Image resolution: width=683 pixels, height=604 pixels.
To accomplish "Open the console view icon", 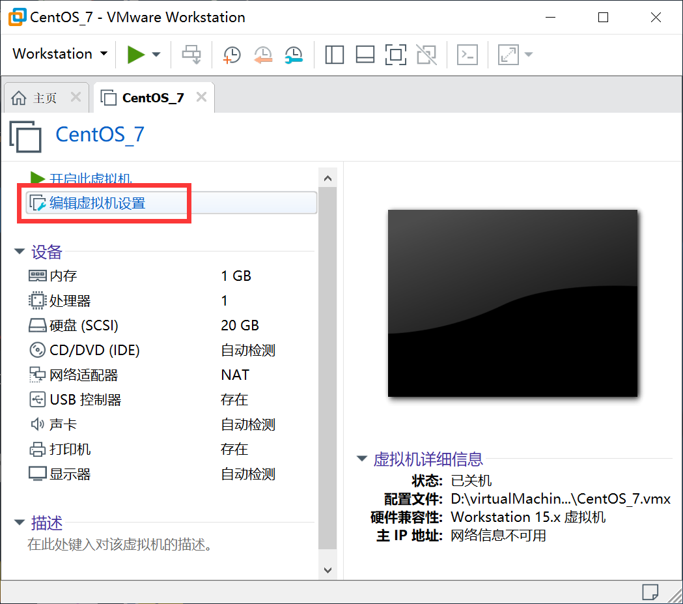I will tap(467, 55).
